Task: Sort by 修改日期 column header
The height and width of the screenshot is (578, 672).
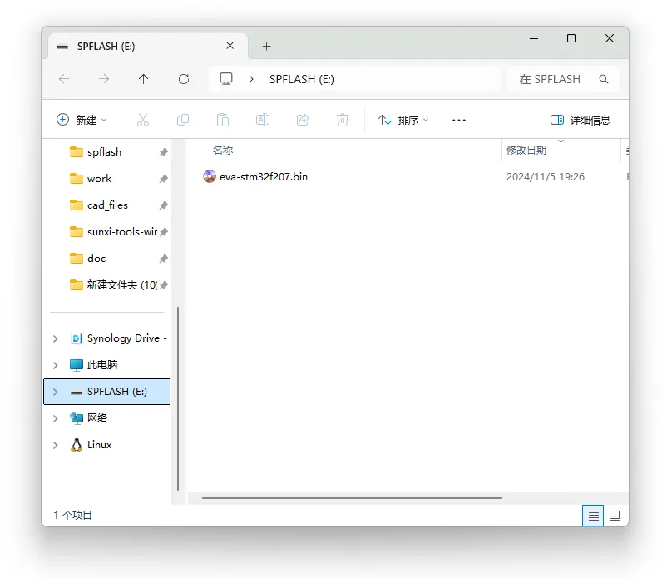Action: pyautogui.click(x=526, y=151)
